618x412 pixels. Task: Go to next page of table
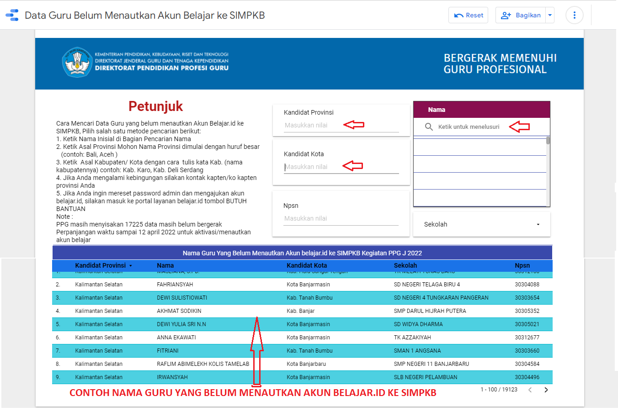546,390
